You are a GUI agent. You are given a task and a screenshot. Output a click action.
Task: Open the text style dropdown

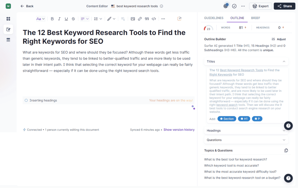pyautogui.click(x=40, y=19)
